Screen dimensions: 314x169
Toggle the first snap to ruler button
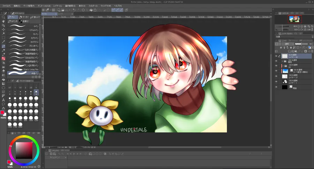[x=113, y=10]
